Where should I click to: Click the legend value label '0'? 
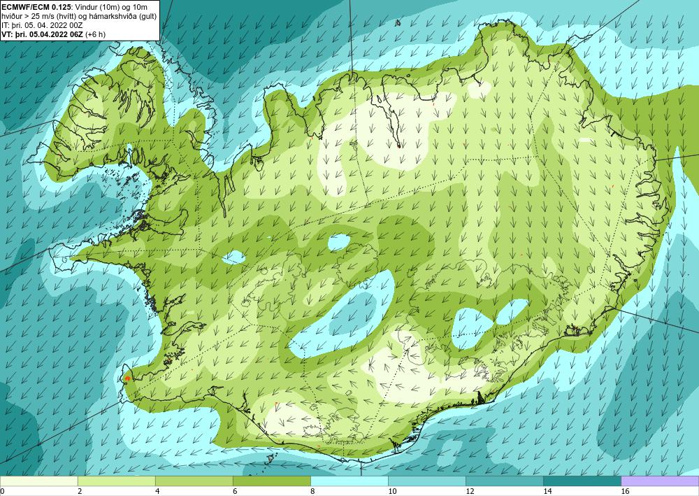2,492
